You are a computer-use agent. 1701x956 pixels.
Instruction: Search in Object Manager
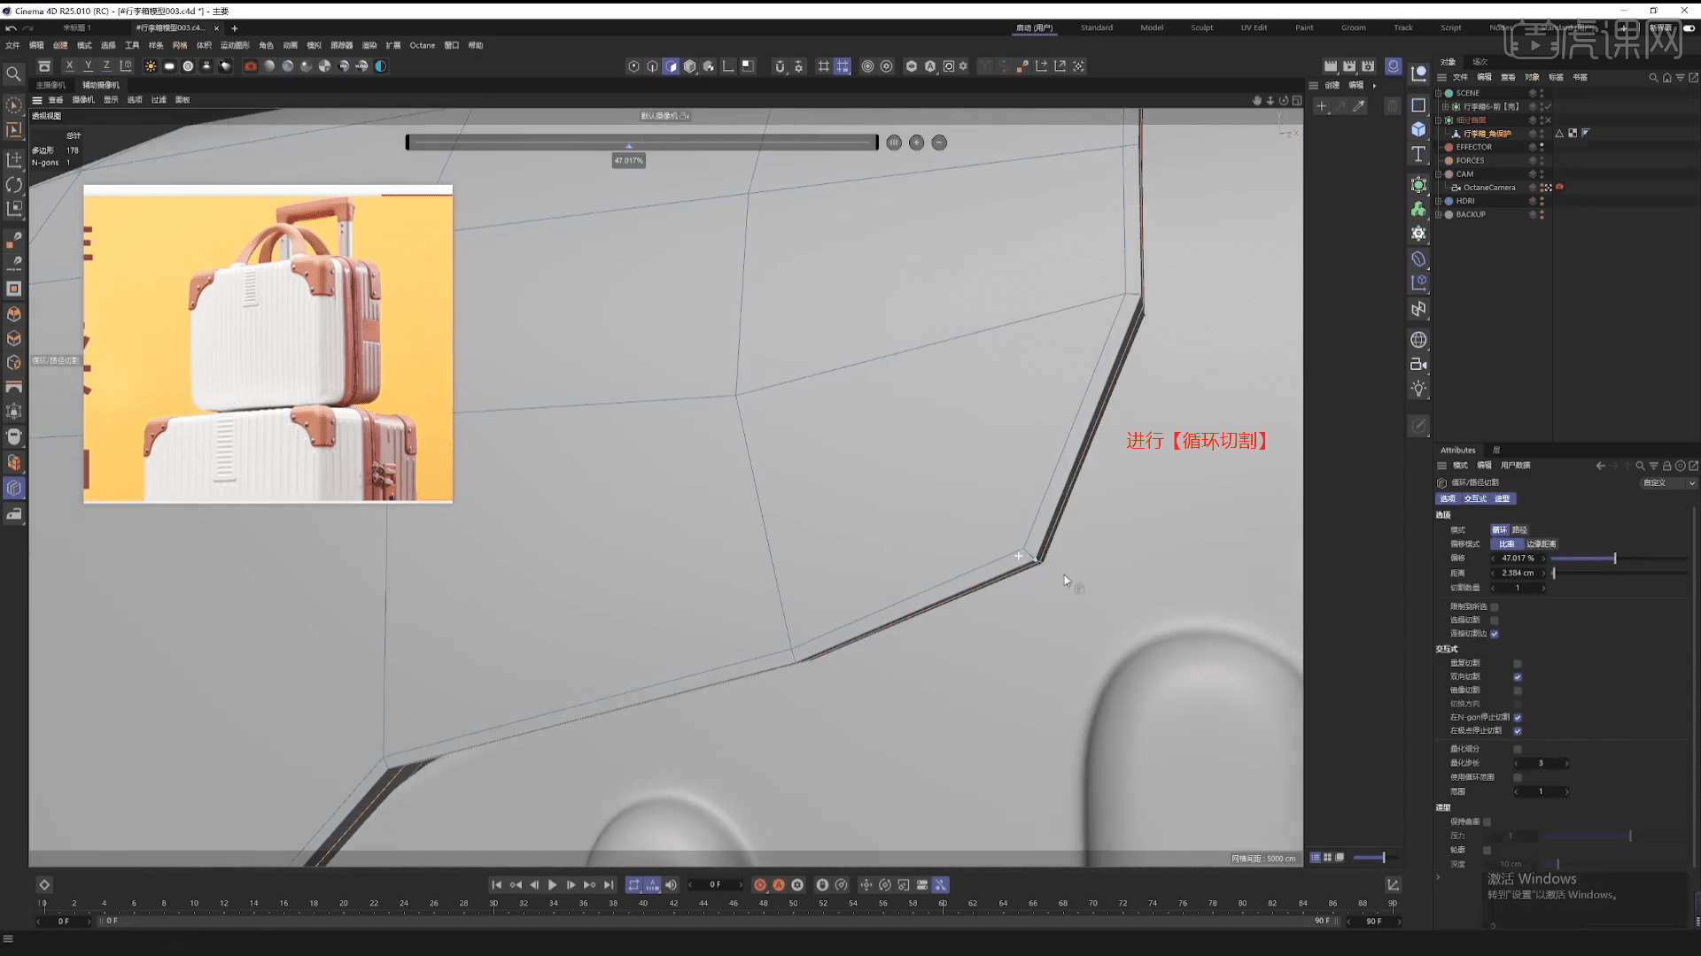pos(1653,78)
